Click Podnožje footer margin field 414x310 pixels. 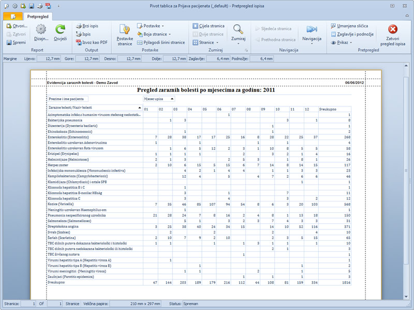pos(262,59)
